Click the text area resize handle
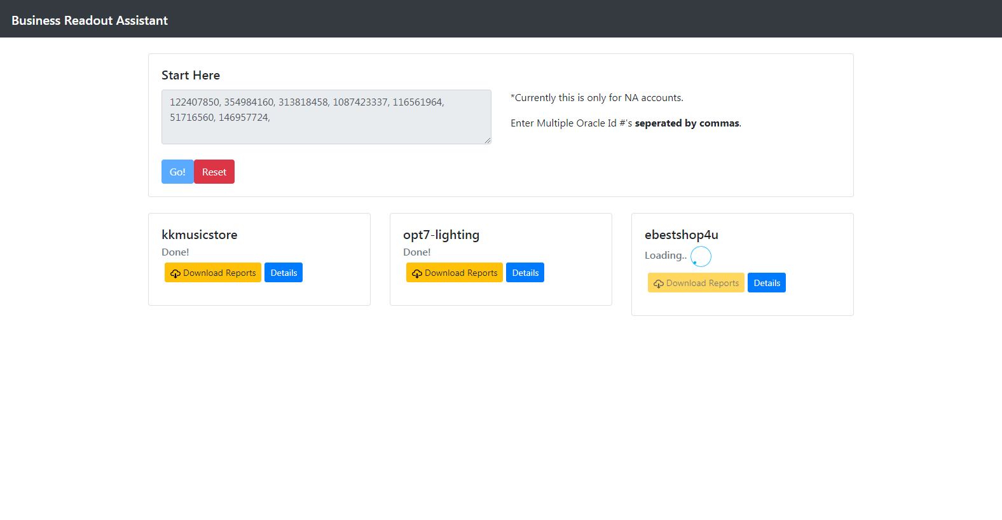Viewport: 1002px width, 520px height. 487,140
